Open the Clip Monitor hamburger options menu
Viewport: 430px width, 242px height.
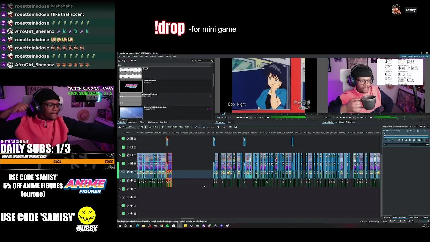pyautogui.click(x=268, y=117)
